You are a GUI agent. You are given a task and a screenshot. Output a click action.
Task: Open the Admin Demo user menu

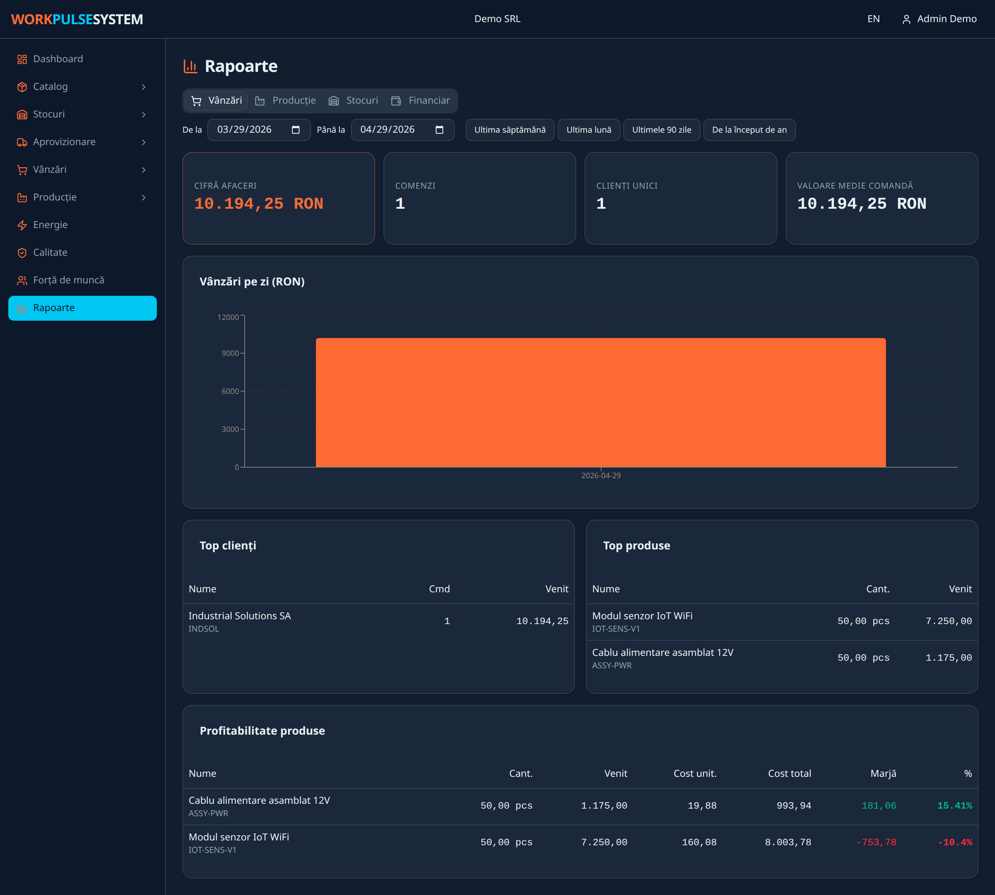click(939, 19)
